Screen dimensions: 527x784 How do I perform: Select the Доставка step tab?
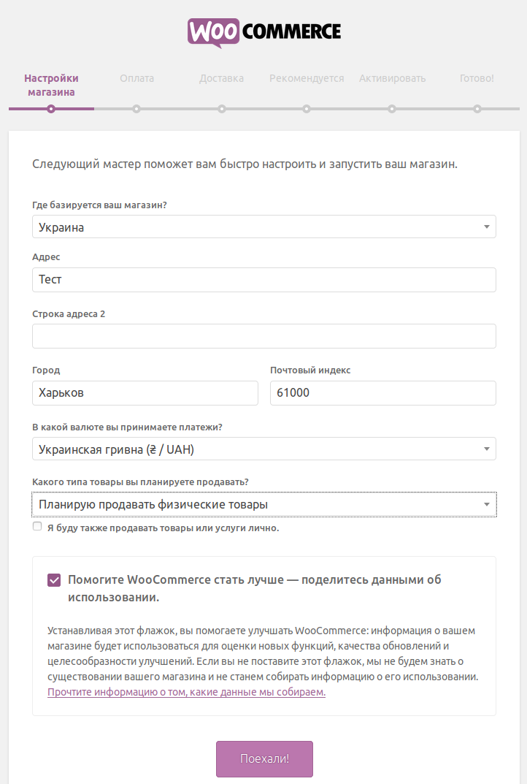point(221,78)
